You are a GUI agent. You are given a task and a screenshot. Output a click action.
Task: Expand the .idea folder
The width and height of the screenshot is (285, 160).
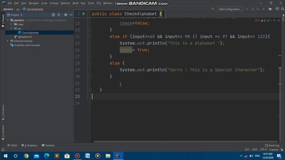pyautogui.click(x=11, y=24)
